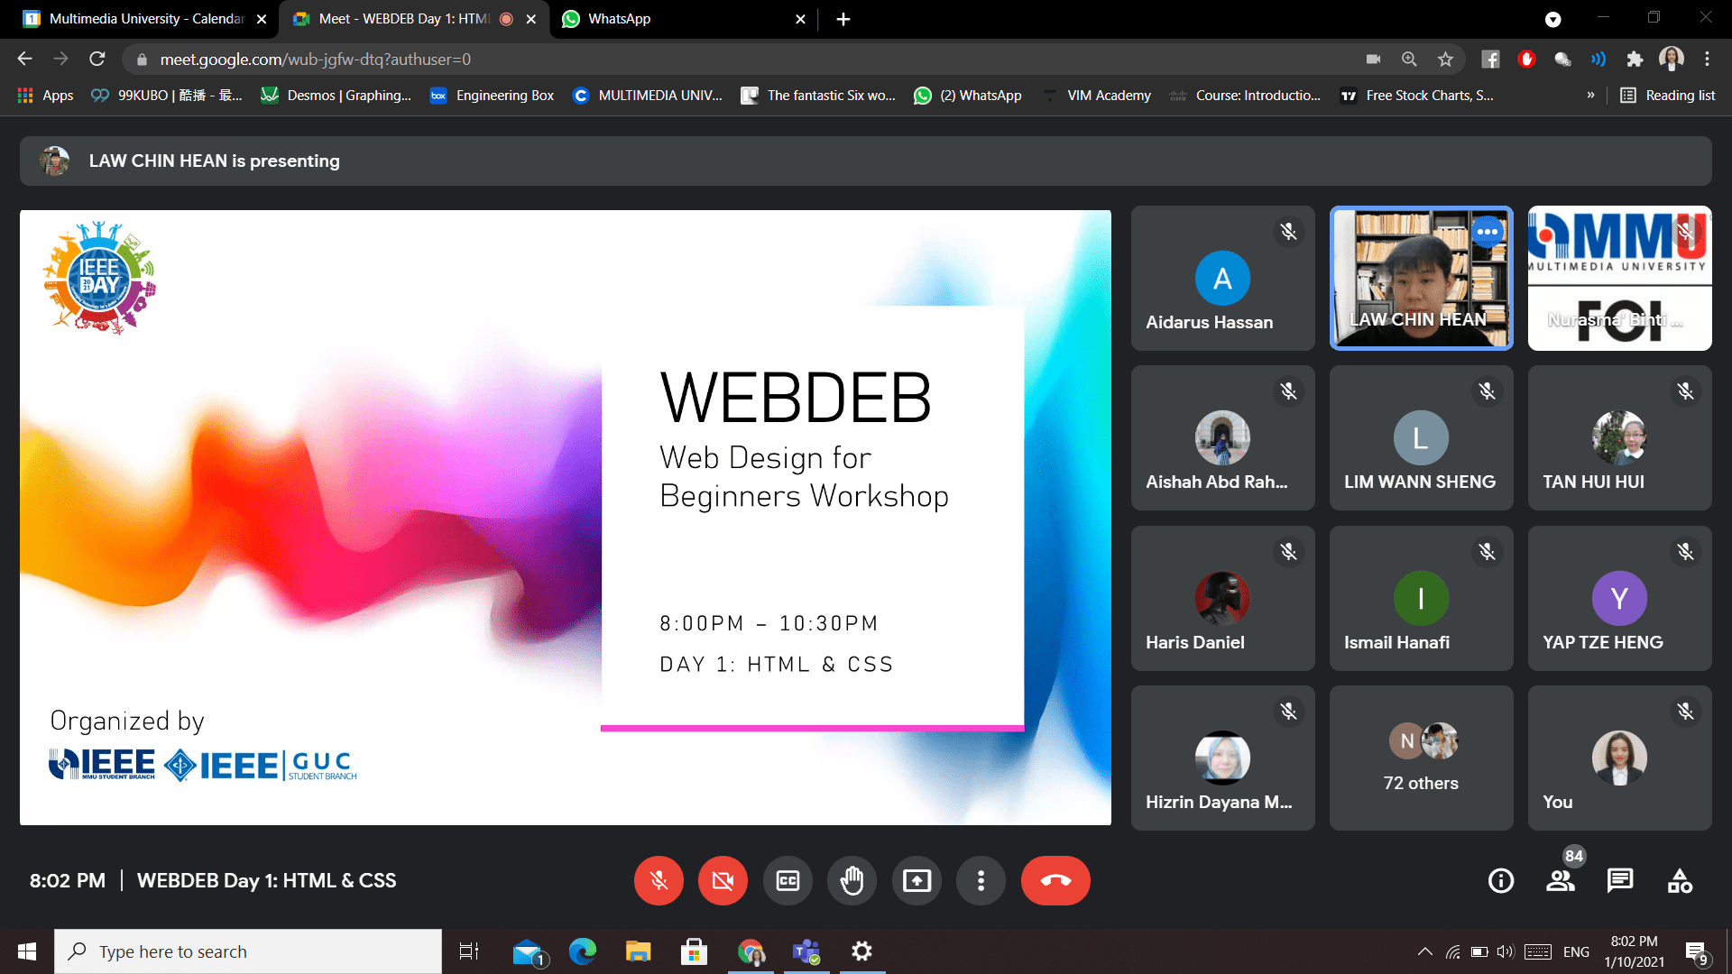Image resolution: width=1732 pixels, height=974 pixels.
Task: Open the Extensions puzzle icon
Action: click(x=1635, y=59)
